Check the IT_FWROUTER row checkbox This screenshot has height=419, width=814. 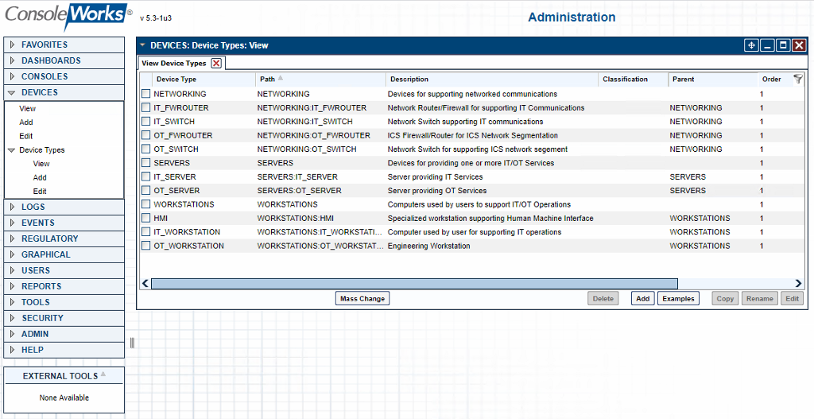coord(146,108)
